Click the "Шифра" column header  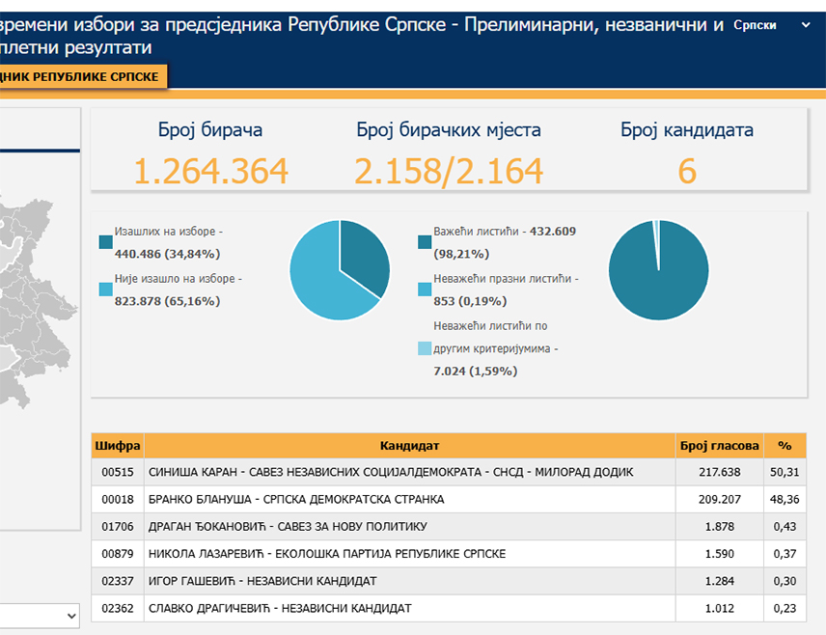tap(116, 445)
